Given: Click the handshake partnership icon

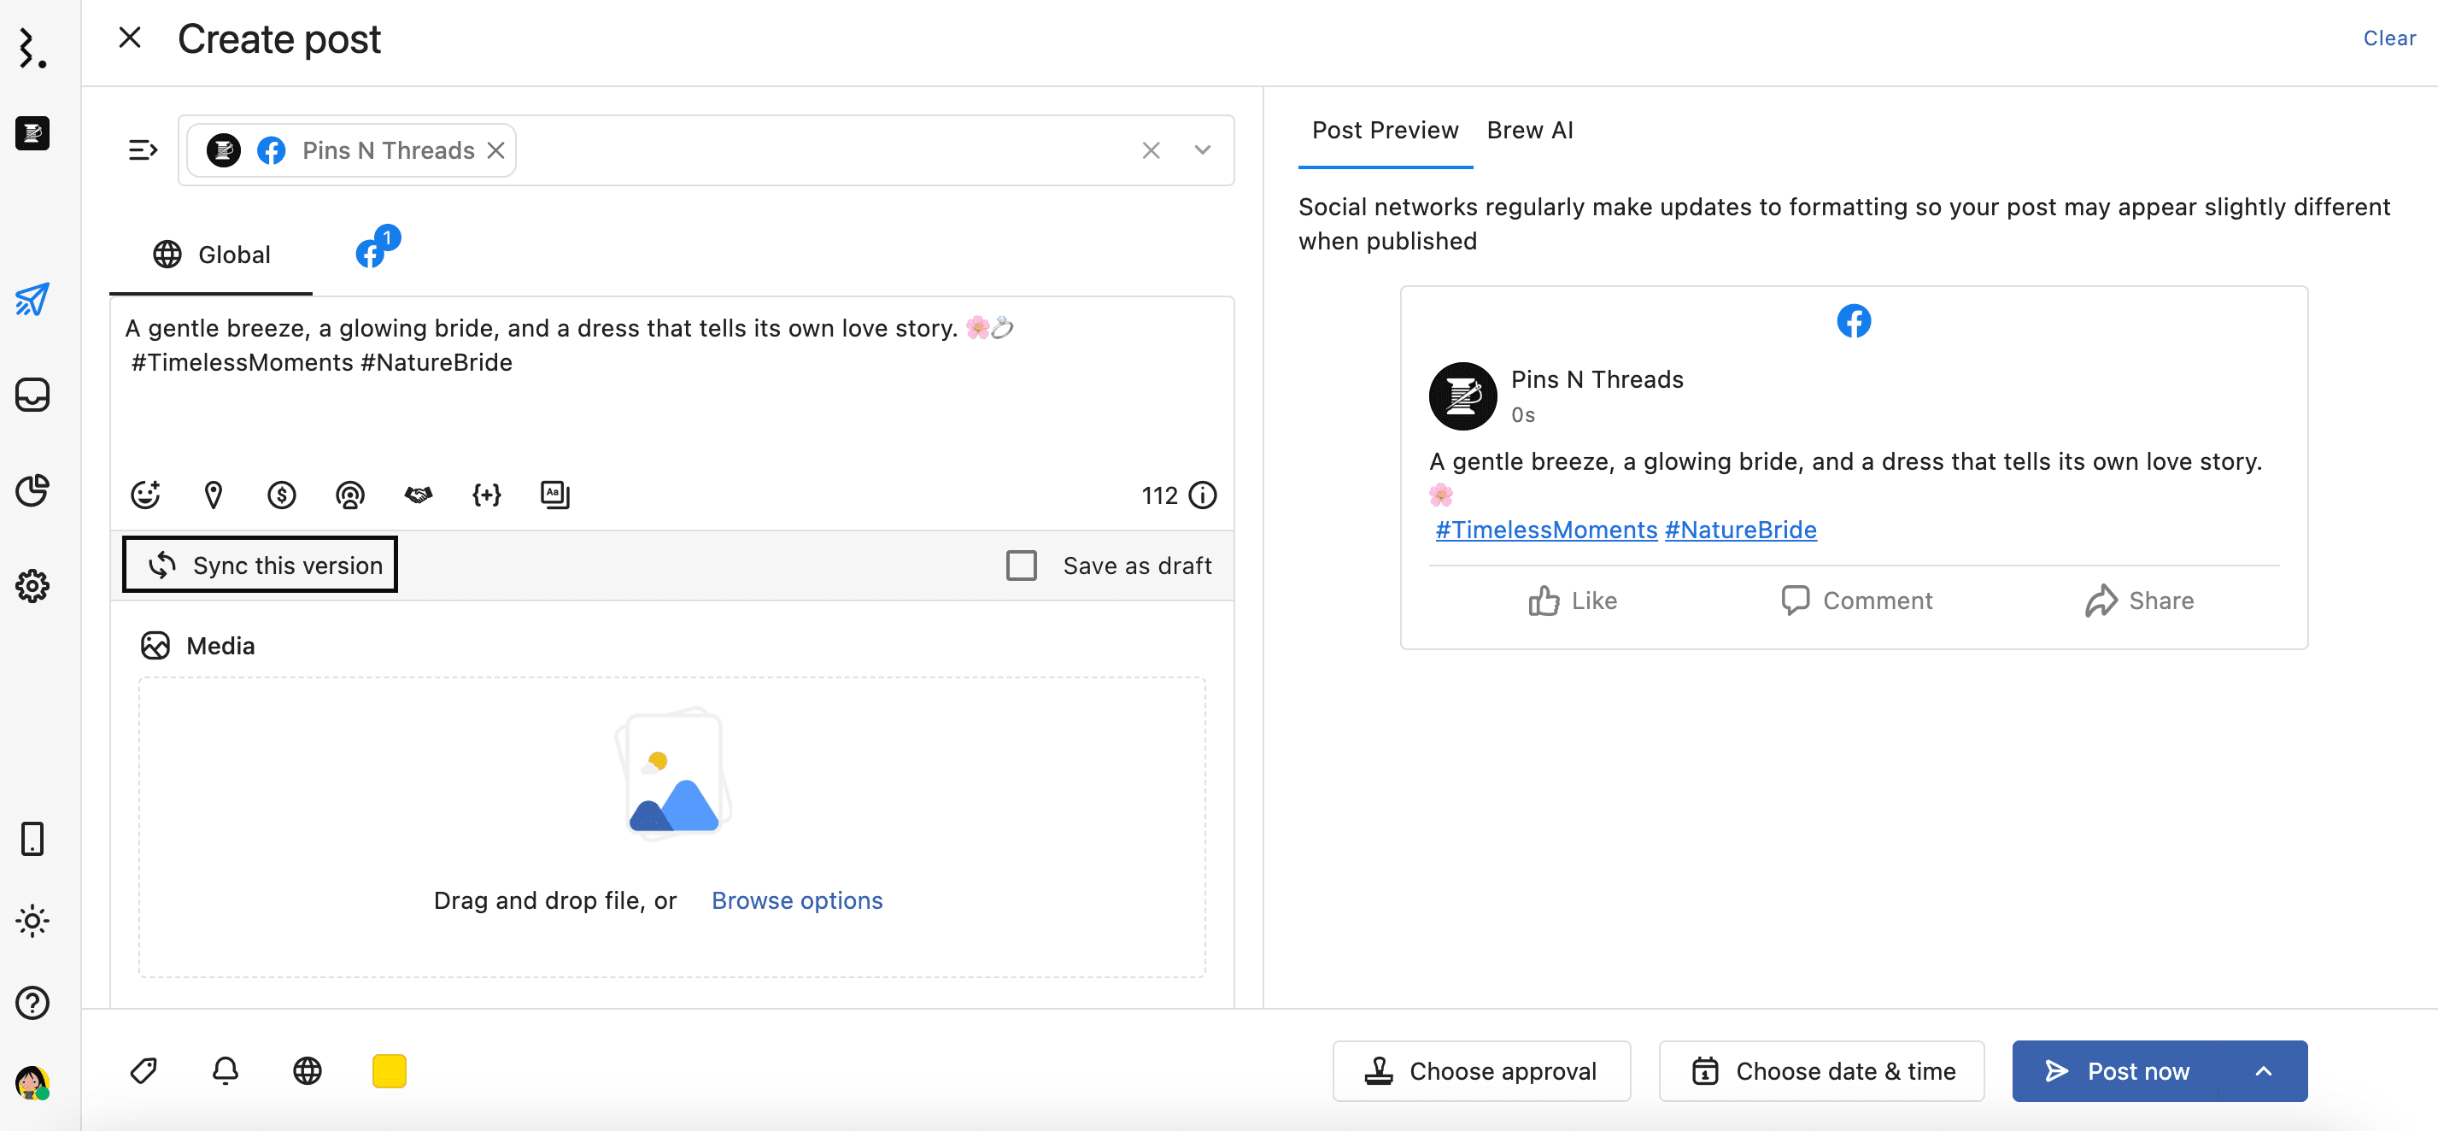Looking at the screenshot, I should tap(419, 494).
